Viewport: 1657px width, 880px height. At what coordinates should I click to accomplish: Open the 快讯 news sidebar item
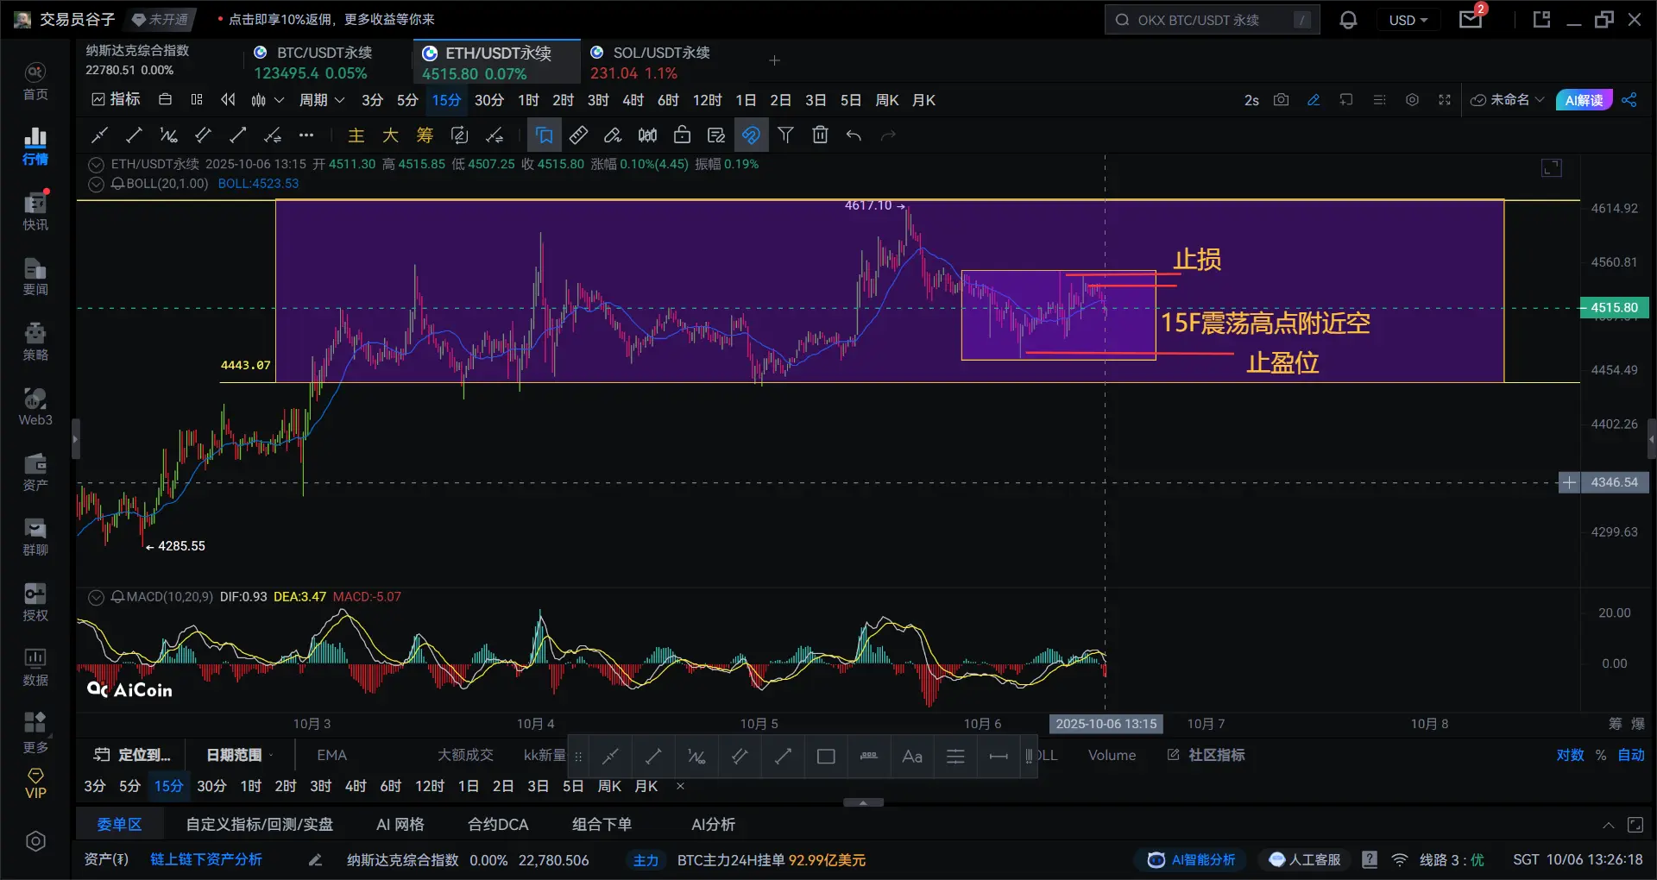(35, 211)
